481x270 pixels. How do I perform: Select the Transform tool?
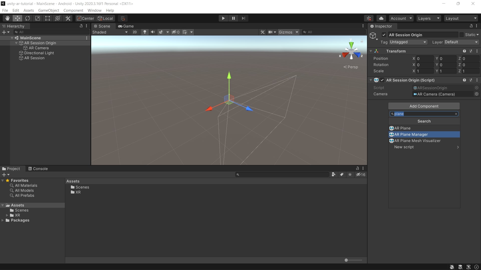[x=58, y=18]
